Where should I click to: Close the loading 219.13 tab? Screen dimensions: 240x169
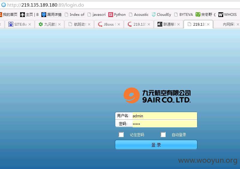(149, 24)
